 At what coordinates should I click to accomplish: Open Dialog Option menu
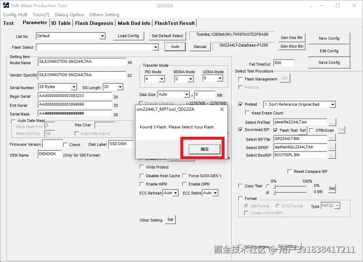69,14
